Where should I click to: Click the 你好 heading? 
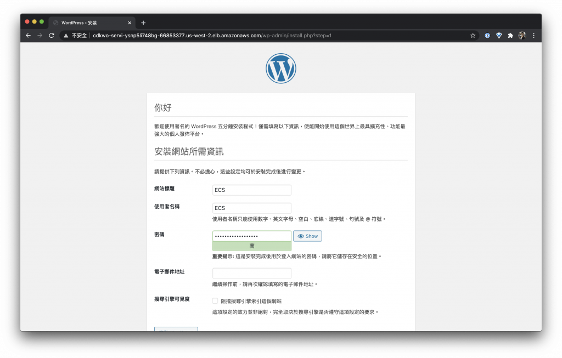(x=163, y=107)
